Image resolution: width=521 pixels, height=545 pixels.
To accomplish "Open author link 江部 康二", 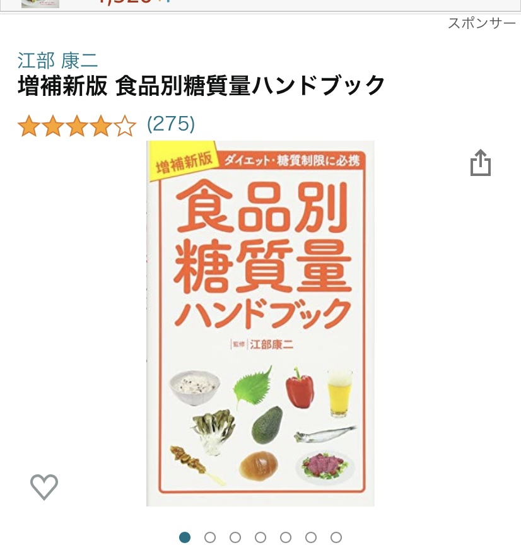I will click(x=57, y=61).
